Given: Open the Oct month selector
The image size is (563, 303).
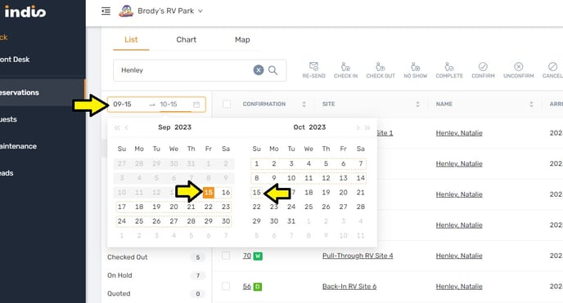Looking at the screenshot, I should (x=300, y=127).
